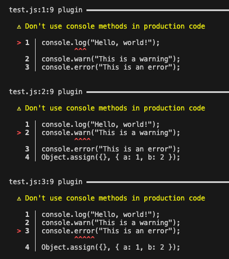Open the test.js:1:9 location link
Image resolution: width=229 pixels, height=259 pixels.
point(32,10)
